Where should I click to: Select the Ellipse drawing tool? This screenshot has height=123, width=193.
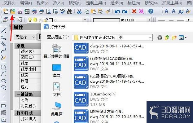tap(3, 81)
